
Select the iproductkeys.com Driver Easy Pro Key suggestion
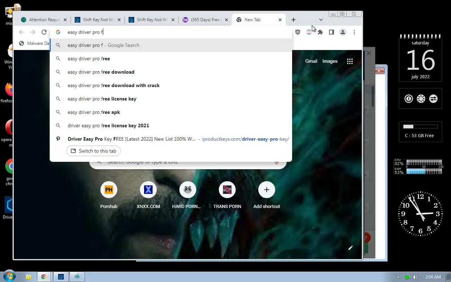pos(171,139)
